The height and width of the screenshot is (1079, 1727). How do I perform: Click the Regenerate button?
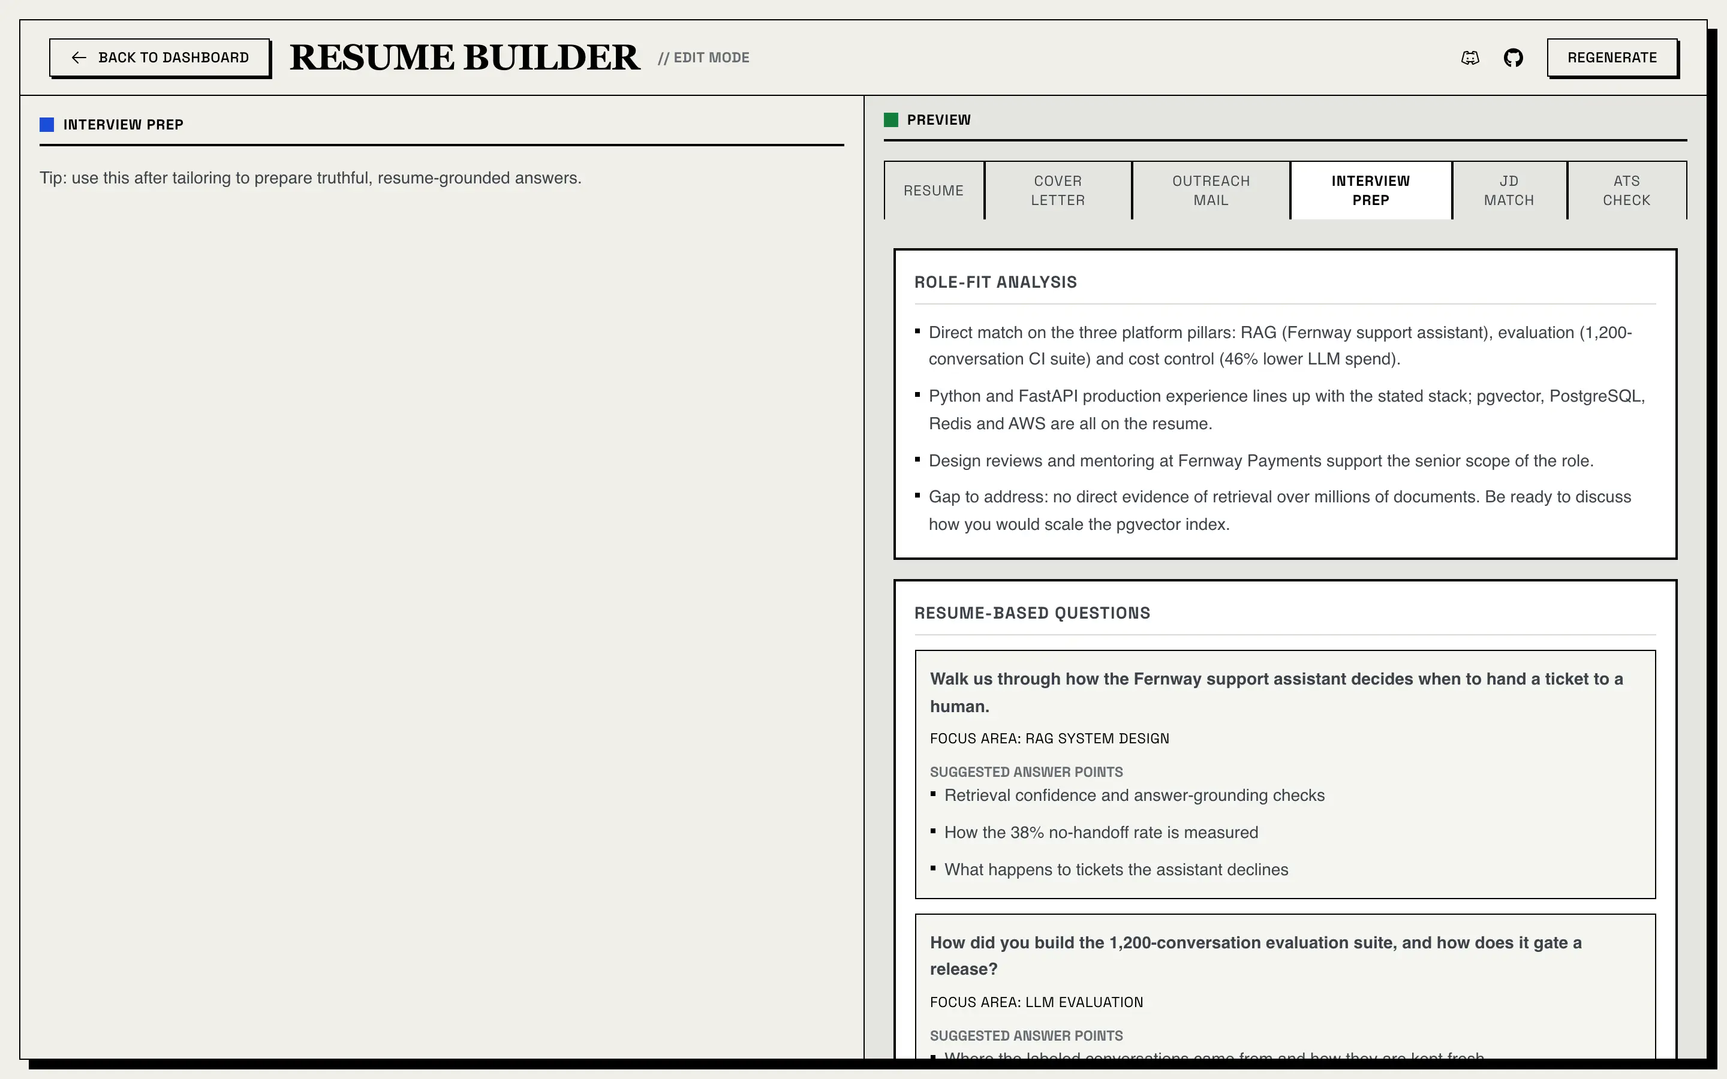tap(1612, 58)
